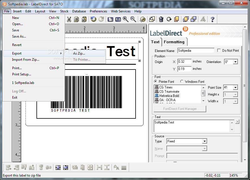Click the Paste clipboard icon

[84, 19]
